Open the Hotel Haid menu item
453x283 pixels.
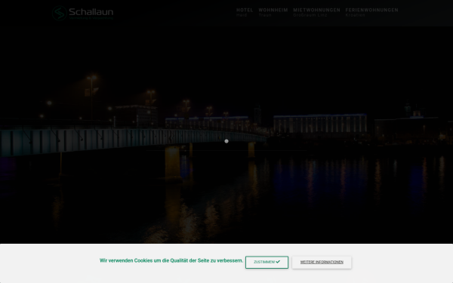[x=245, y=12]
